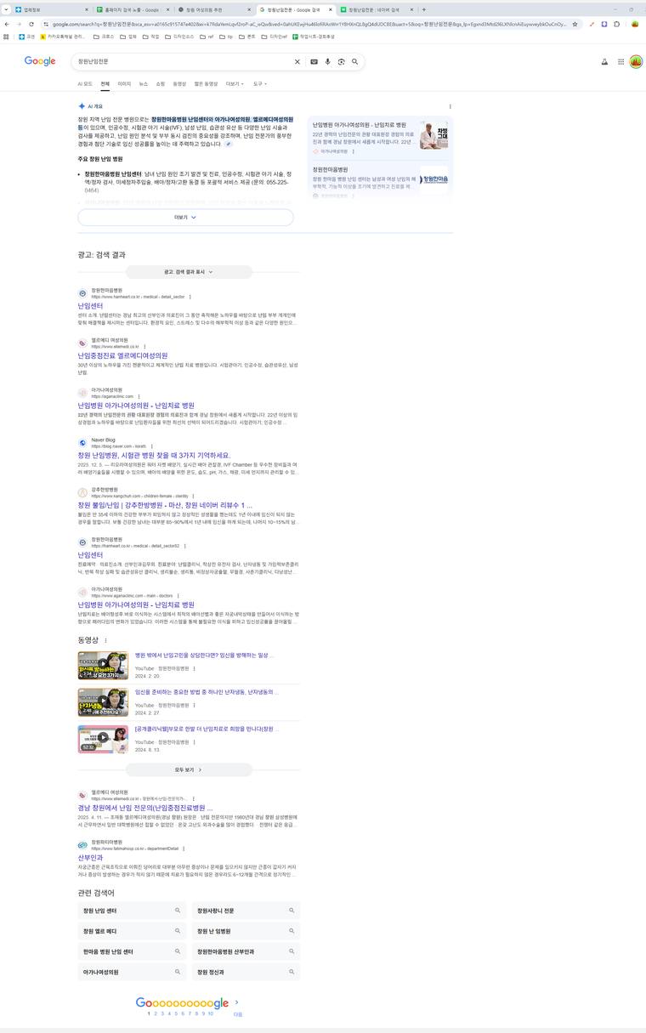The height and width of the screenshot is (1033, 646).
Task: Switch to AI 모드 tab
Action: click(85, 84)
